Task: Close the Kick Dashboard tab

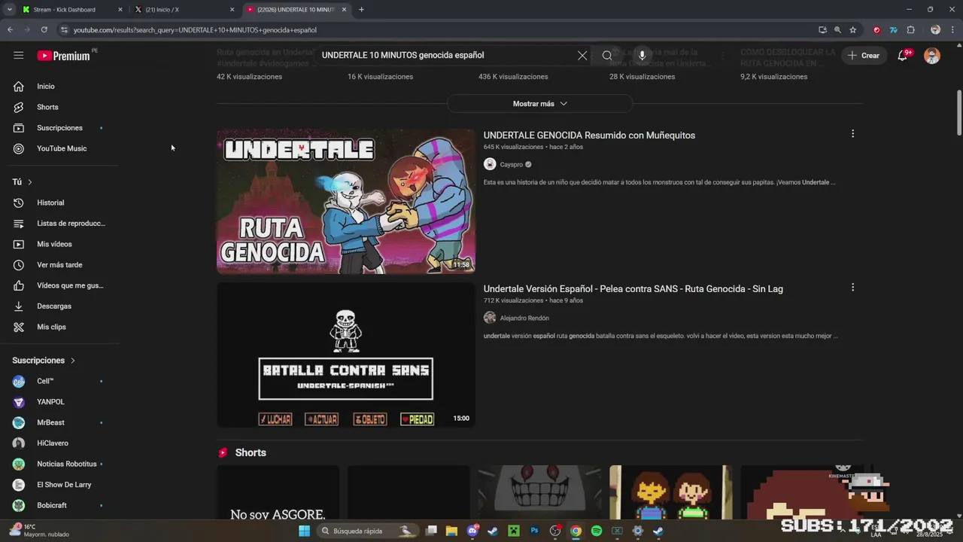Action: [120, 10]
